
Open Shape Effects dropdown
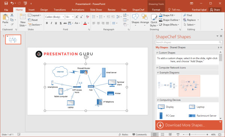(169, 25)
